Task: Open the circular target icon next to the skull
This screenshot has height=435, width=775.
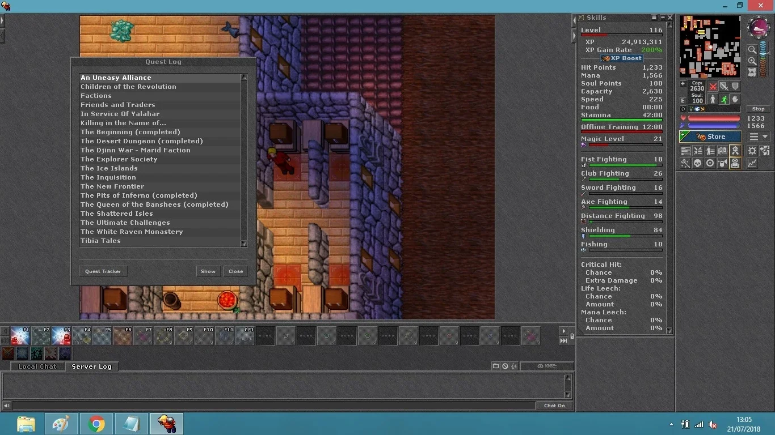Action: point(710,163)
